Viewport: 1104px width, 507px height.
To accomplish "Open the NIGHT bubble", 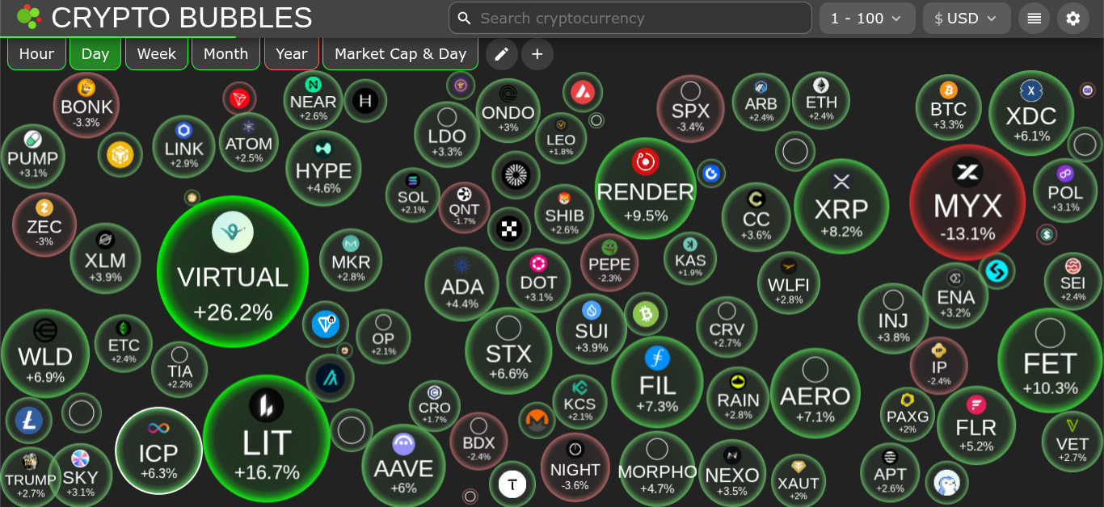I will [575, 467].
